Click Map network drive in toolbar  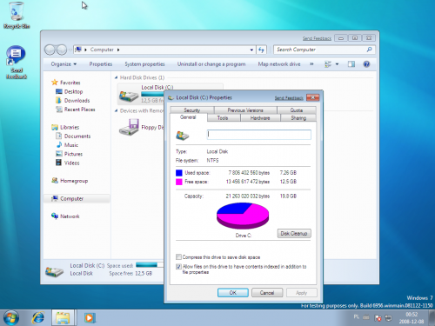pos(279,64)
